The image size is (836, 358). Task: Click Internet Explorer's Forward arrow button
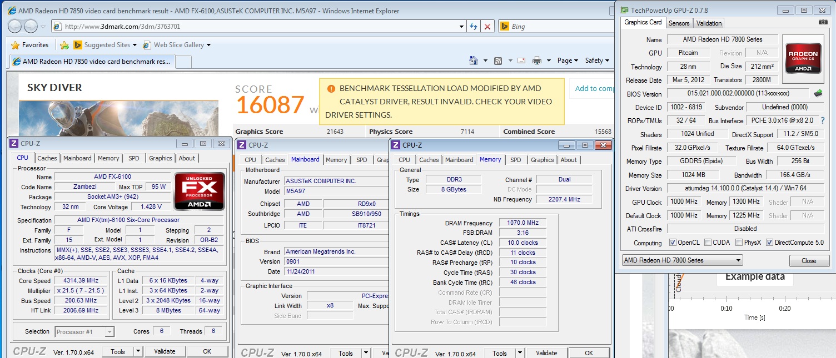(x=31, y=26)
